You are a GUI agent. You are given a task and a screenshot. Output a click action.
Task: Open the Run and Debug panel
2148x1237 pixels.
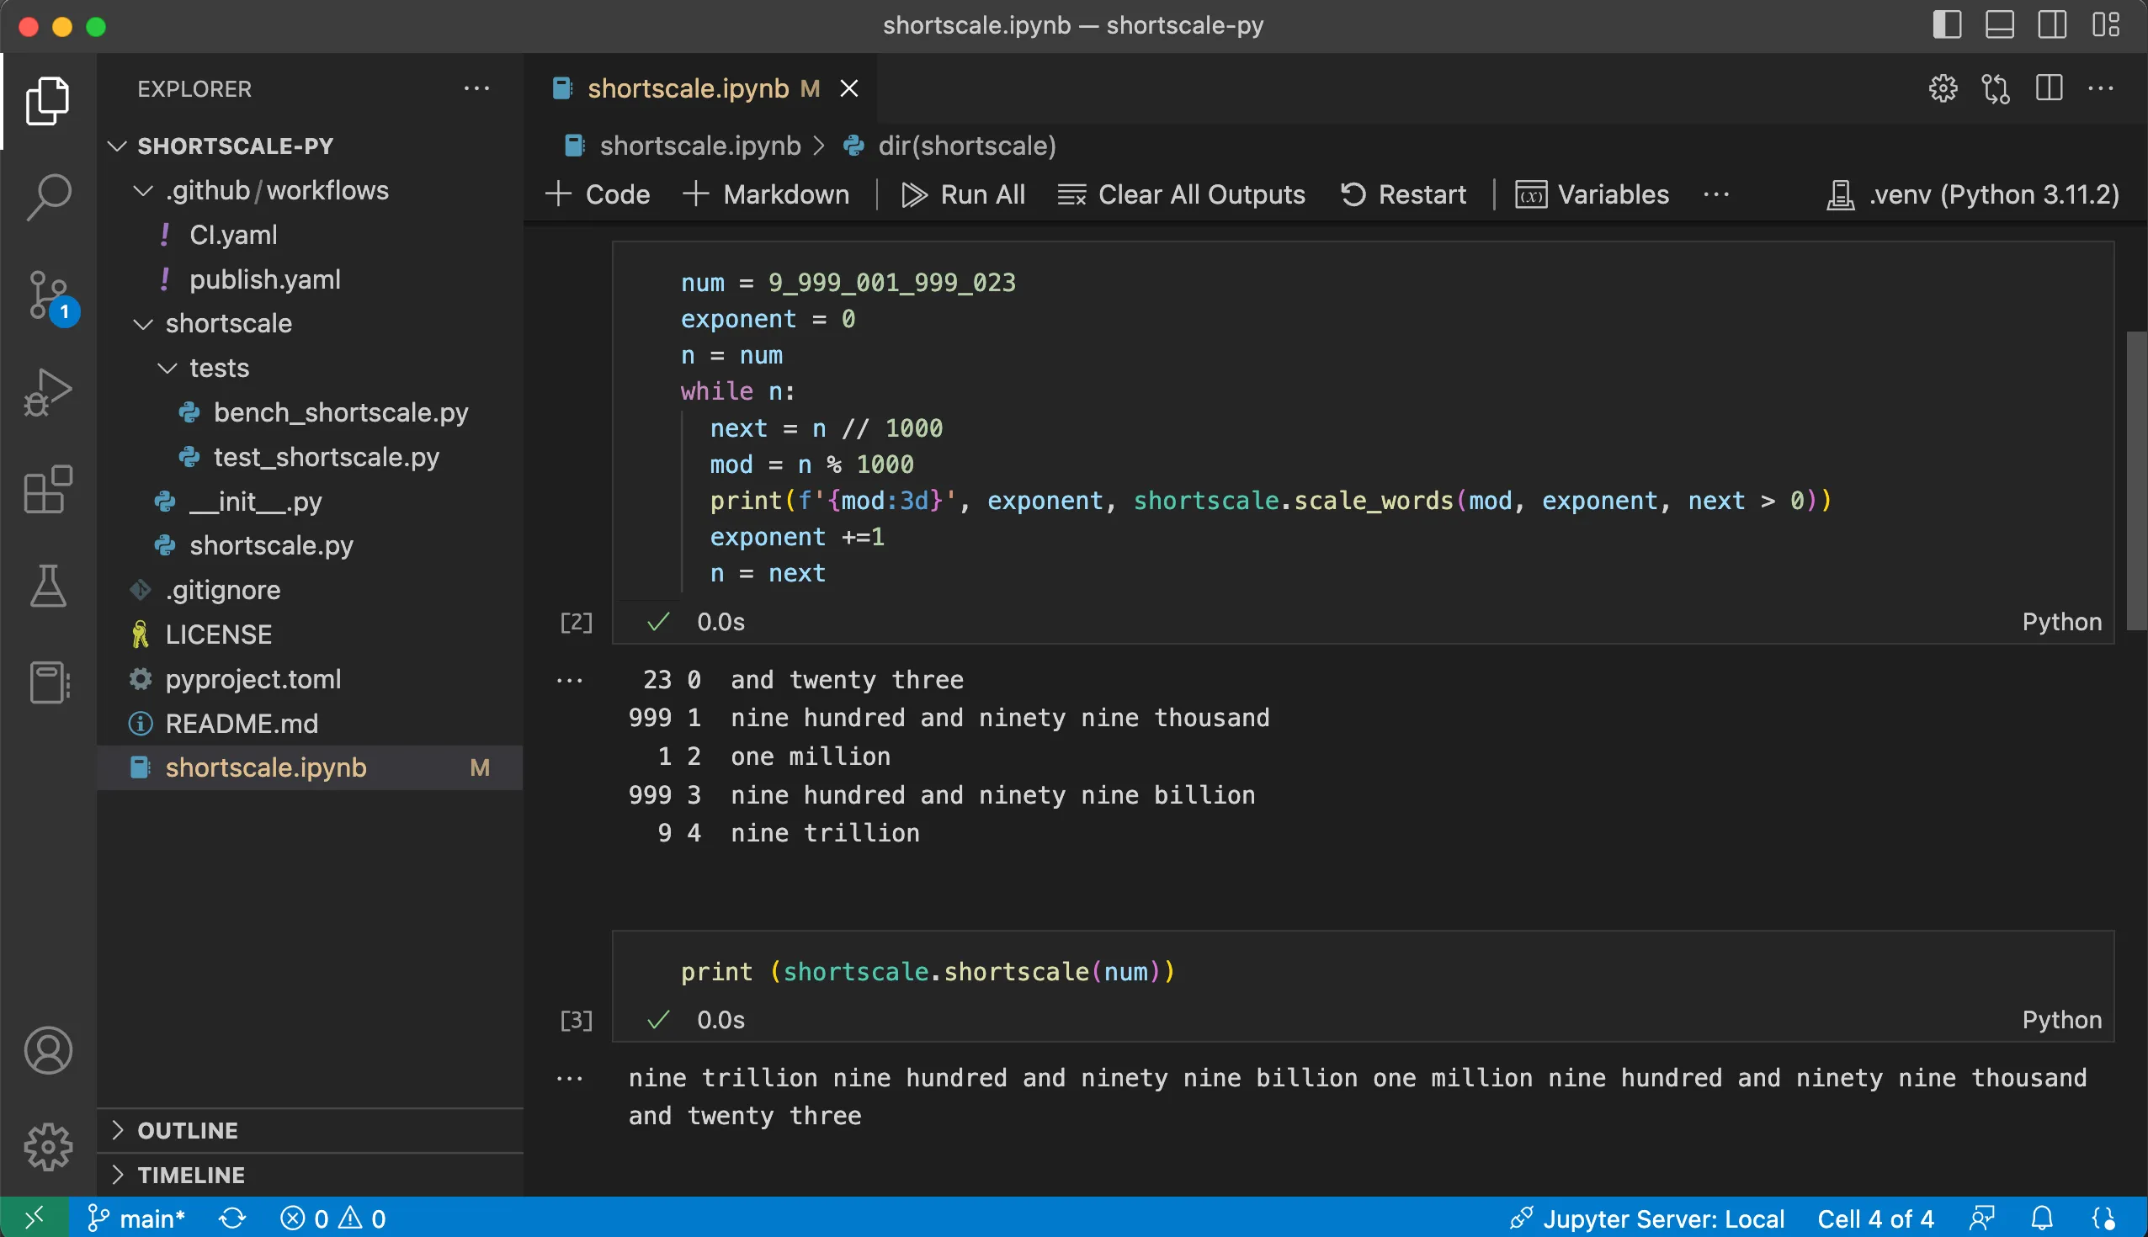(48, 390)
